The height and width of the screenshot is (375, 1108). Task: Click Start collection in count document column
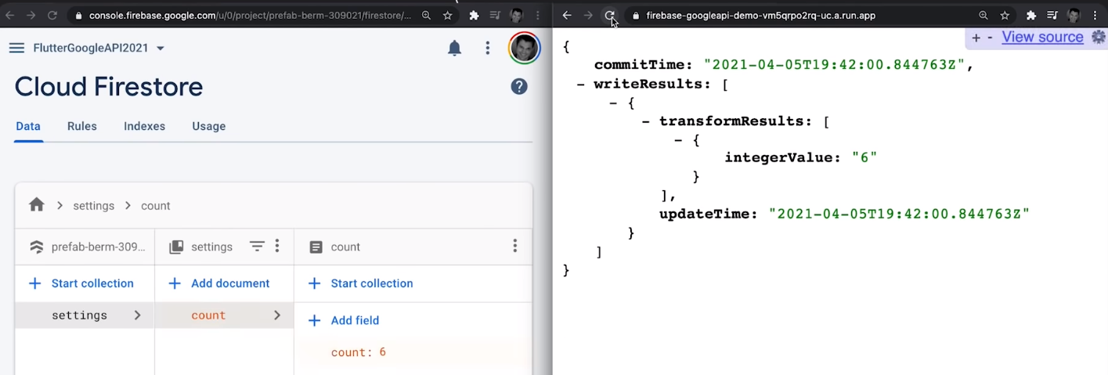[360, 283]
